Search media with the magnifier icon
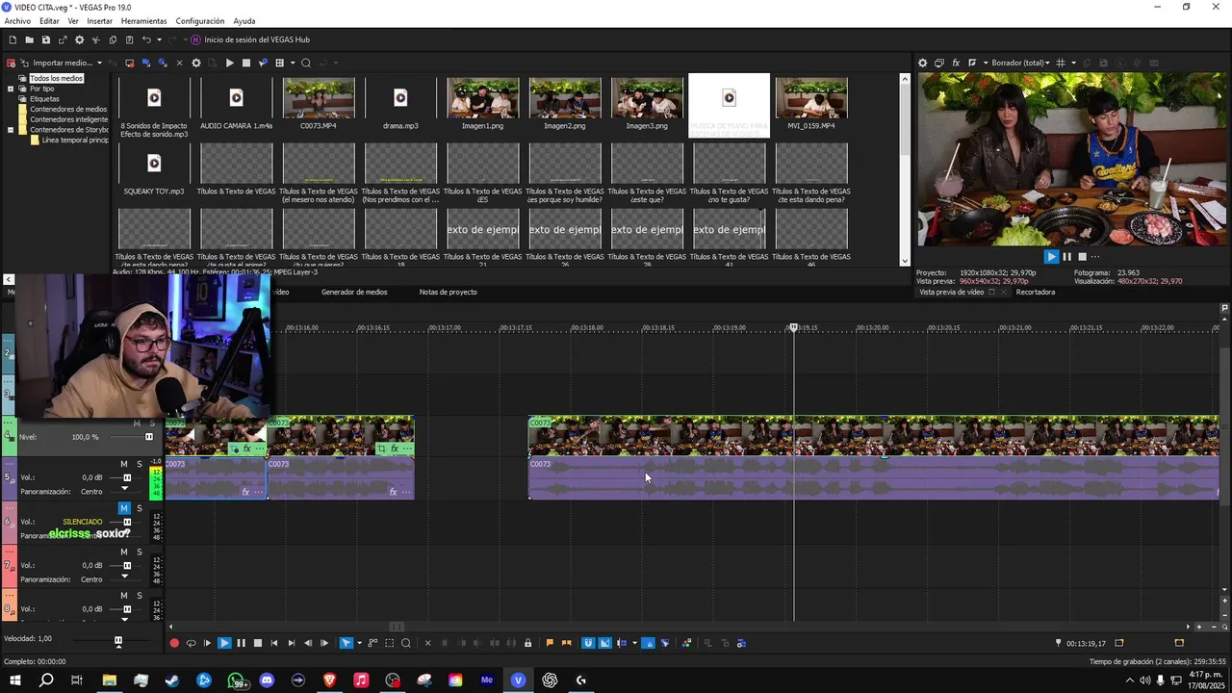 coord(306,63)
